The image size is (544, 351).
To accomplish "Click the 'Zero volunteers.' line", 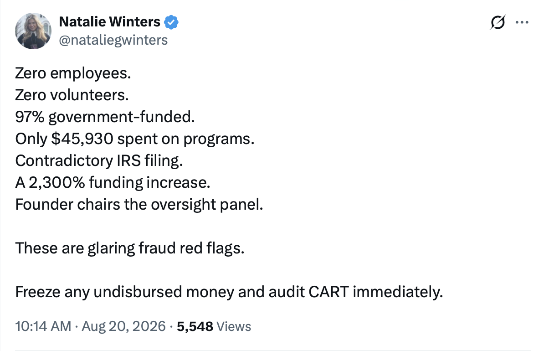I will pos(72,95).
